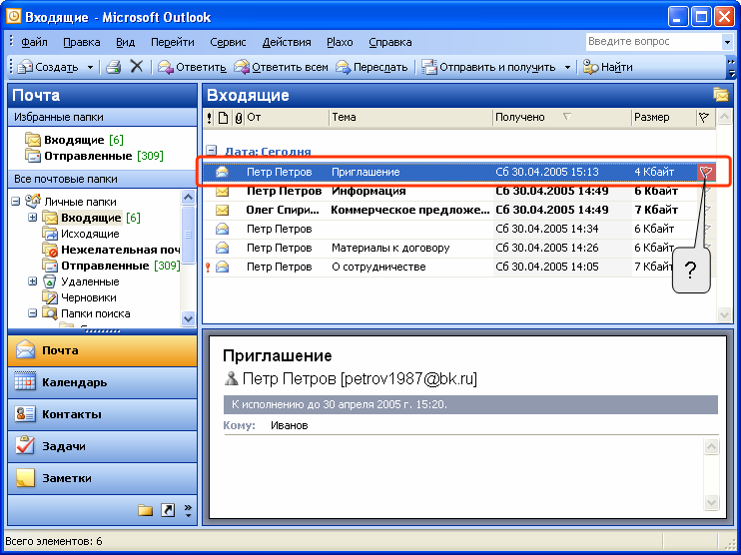Open the Справка menu
Screen dimensions: 741x555
[389, 42]
